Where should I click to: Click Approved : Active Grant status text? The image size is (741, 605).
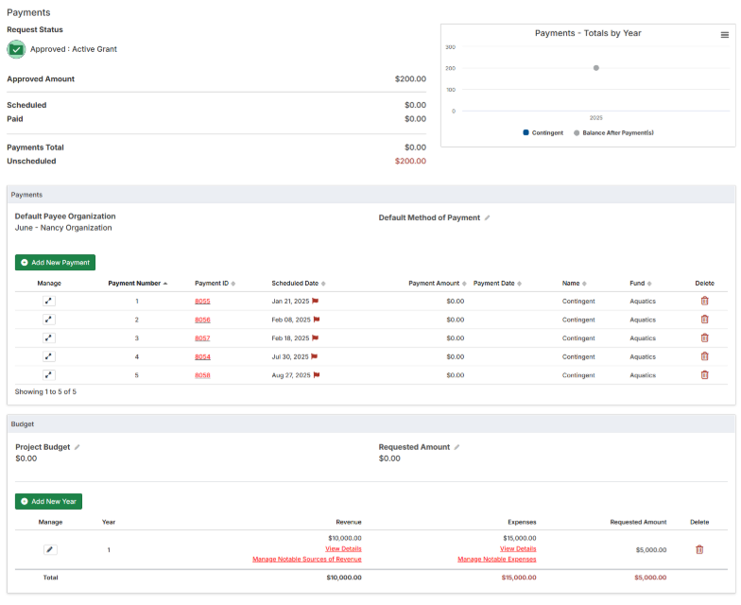pyautogui.click(x=74, y=49)
